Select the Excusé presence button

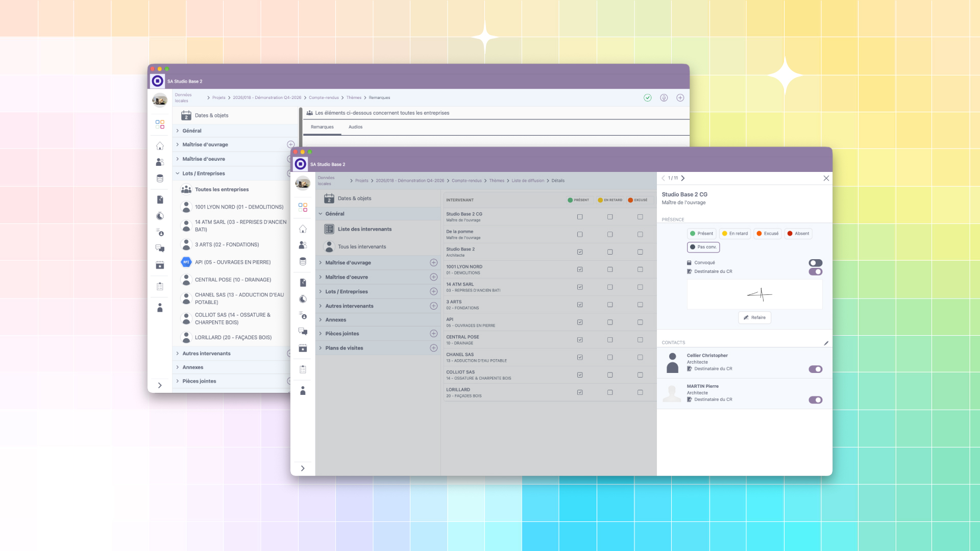pyautogui.click(x=768, y=234)
